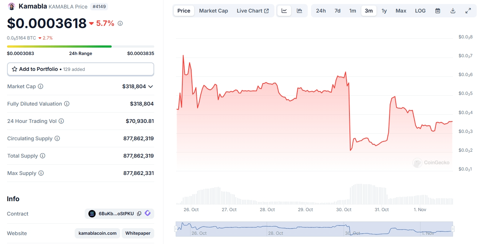Click info icon next to Max Supply
Image resolution: width=483 pixels, height=244 pixels.
tap(41, 173)
